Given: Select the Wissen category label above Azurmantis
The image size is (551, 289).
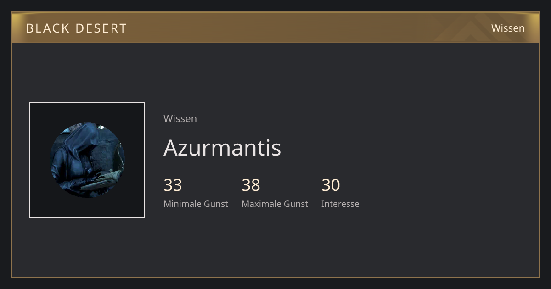Looking at the screenshot, I should pyautogui.click(x=180, y=118).
